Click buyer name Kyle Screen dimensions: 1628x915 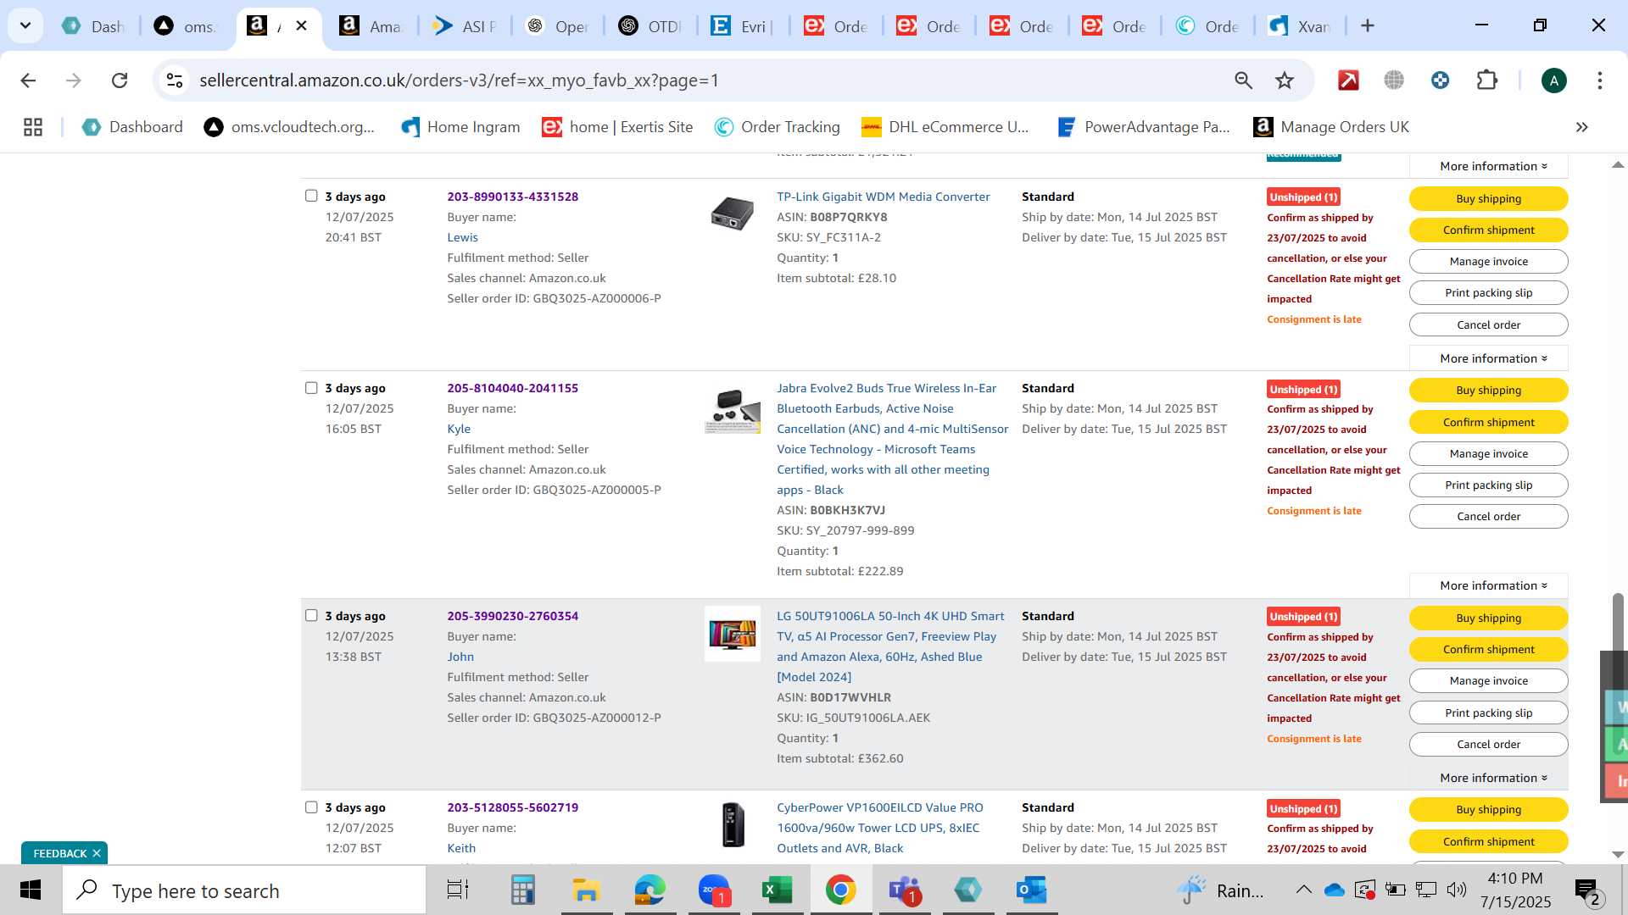(x=459, y=429)
